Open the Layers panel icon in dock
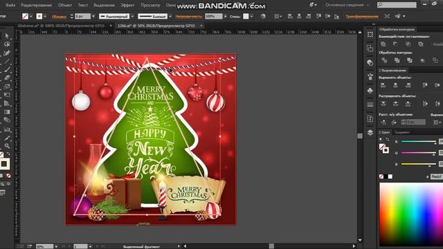This screenshot has height=249, width=443. [370, 132]
